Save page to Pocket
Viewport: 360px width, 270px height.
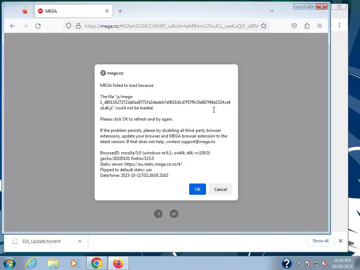pyautogui.click(x=294, y=26)
